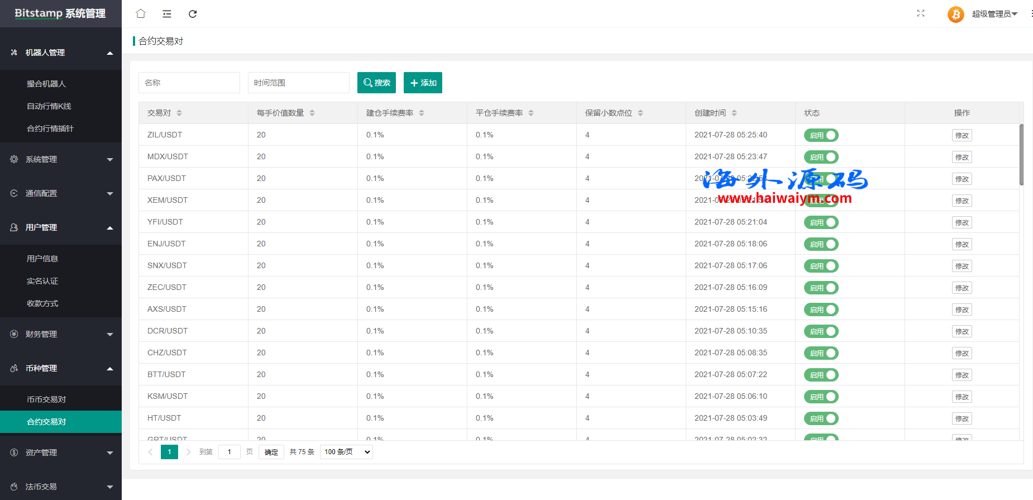Click the refresh page icon
Viewport: 1033px width, 500px height.
pyautogui.click(x=193, y=14)
